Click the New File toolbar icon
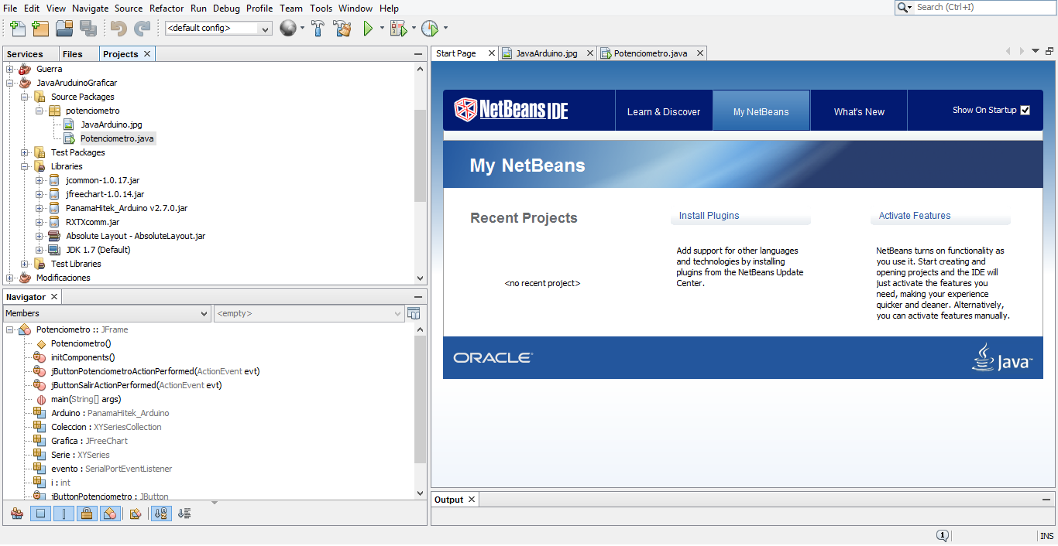 pyautogui.click(x=17, y=29)
